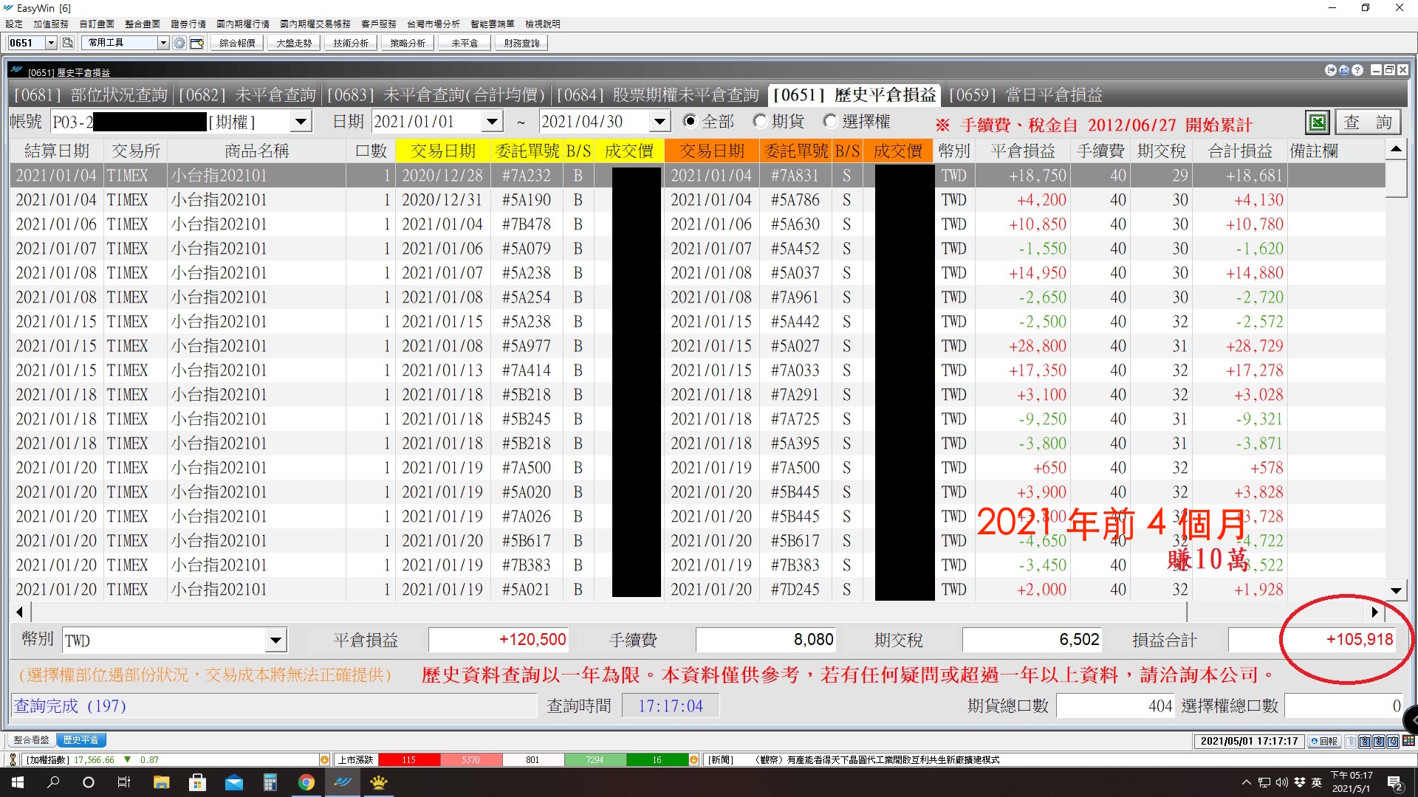Click the hourglass icon at the status bar's left end

pyautogui.click(x=13, y=759)
